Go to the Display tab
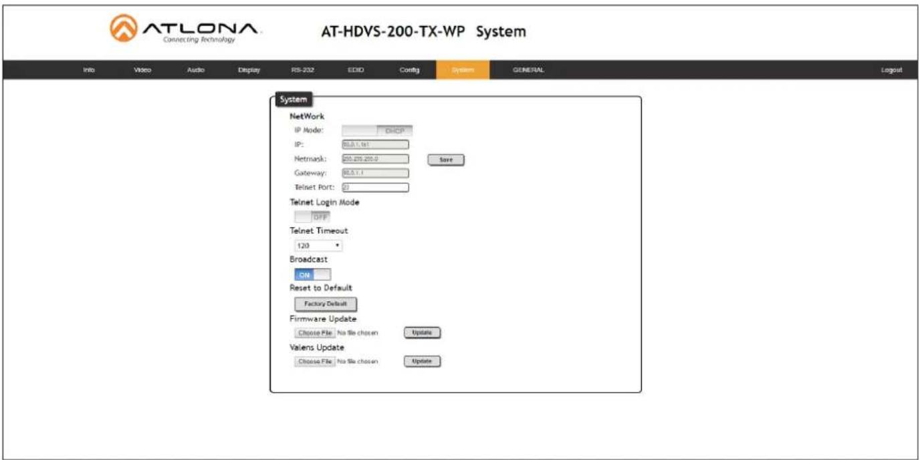 249,70
